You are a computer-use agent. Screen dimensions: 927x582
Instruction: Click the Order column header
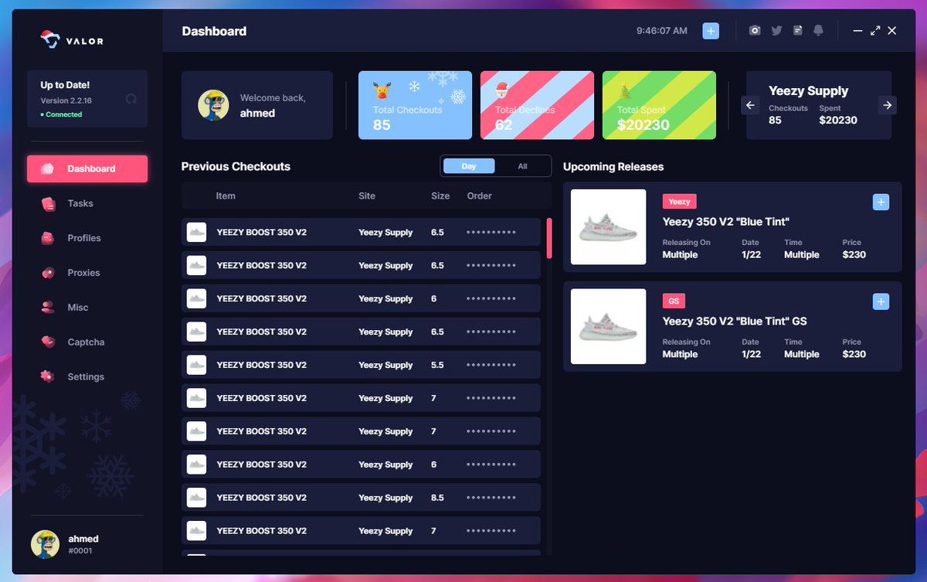coord(479,196)
